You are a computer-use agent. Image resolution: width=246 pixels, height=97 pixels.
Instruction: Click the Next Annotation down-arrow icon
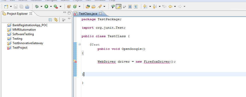point(145,6)
